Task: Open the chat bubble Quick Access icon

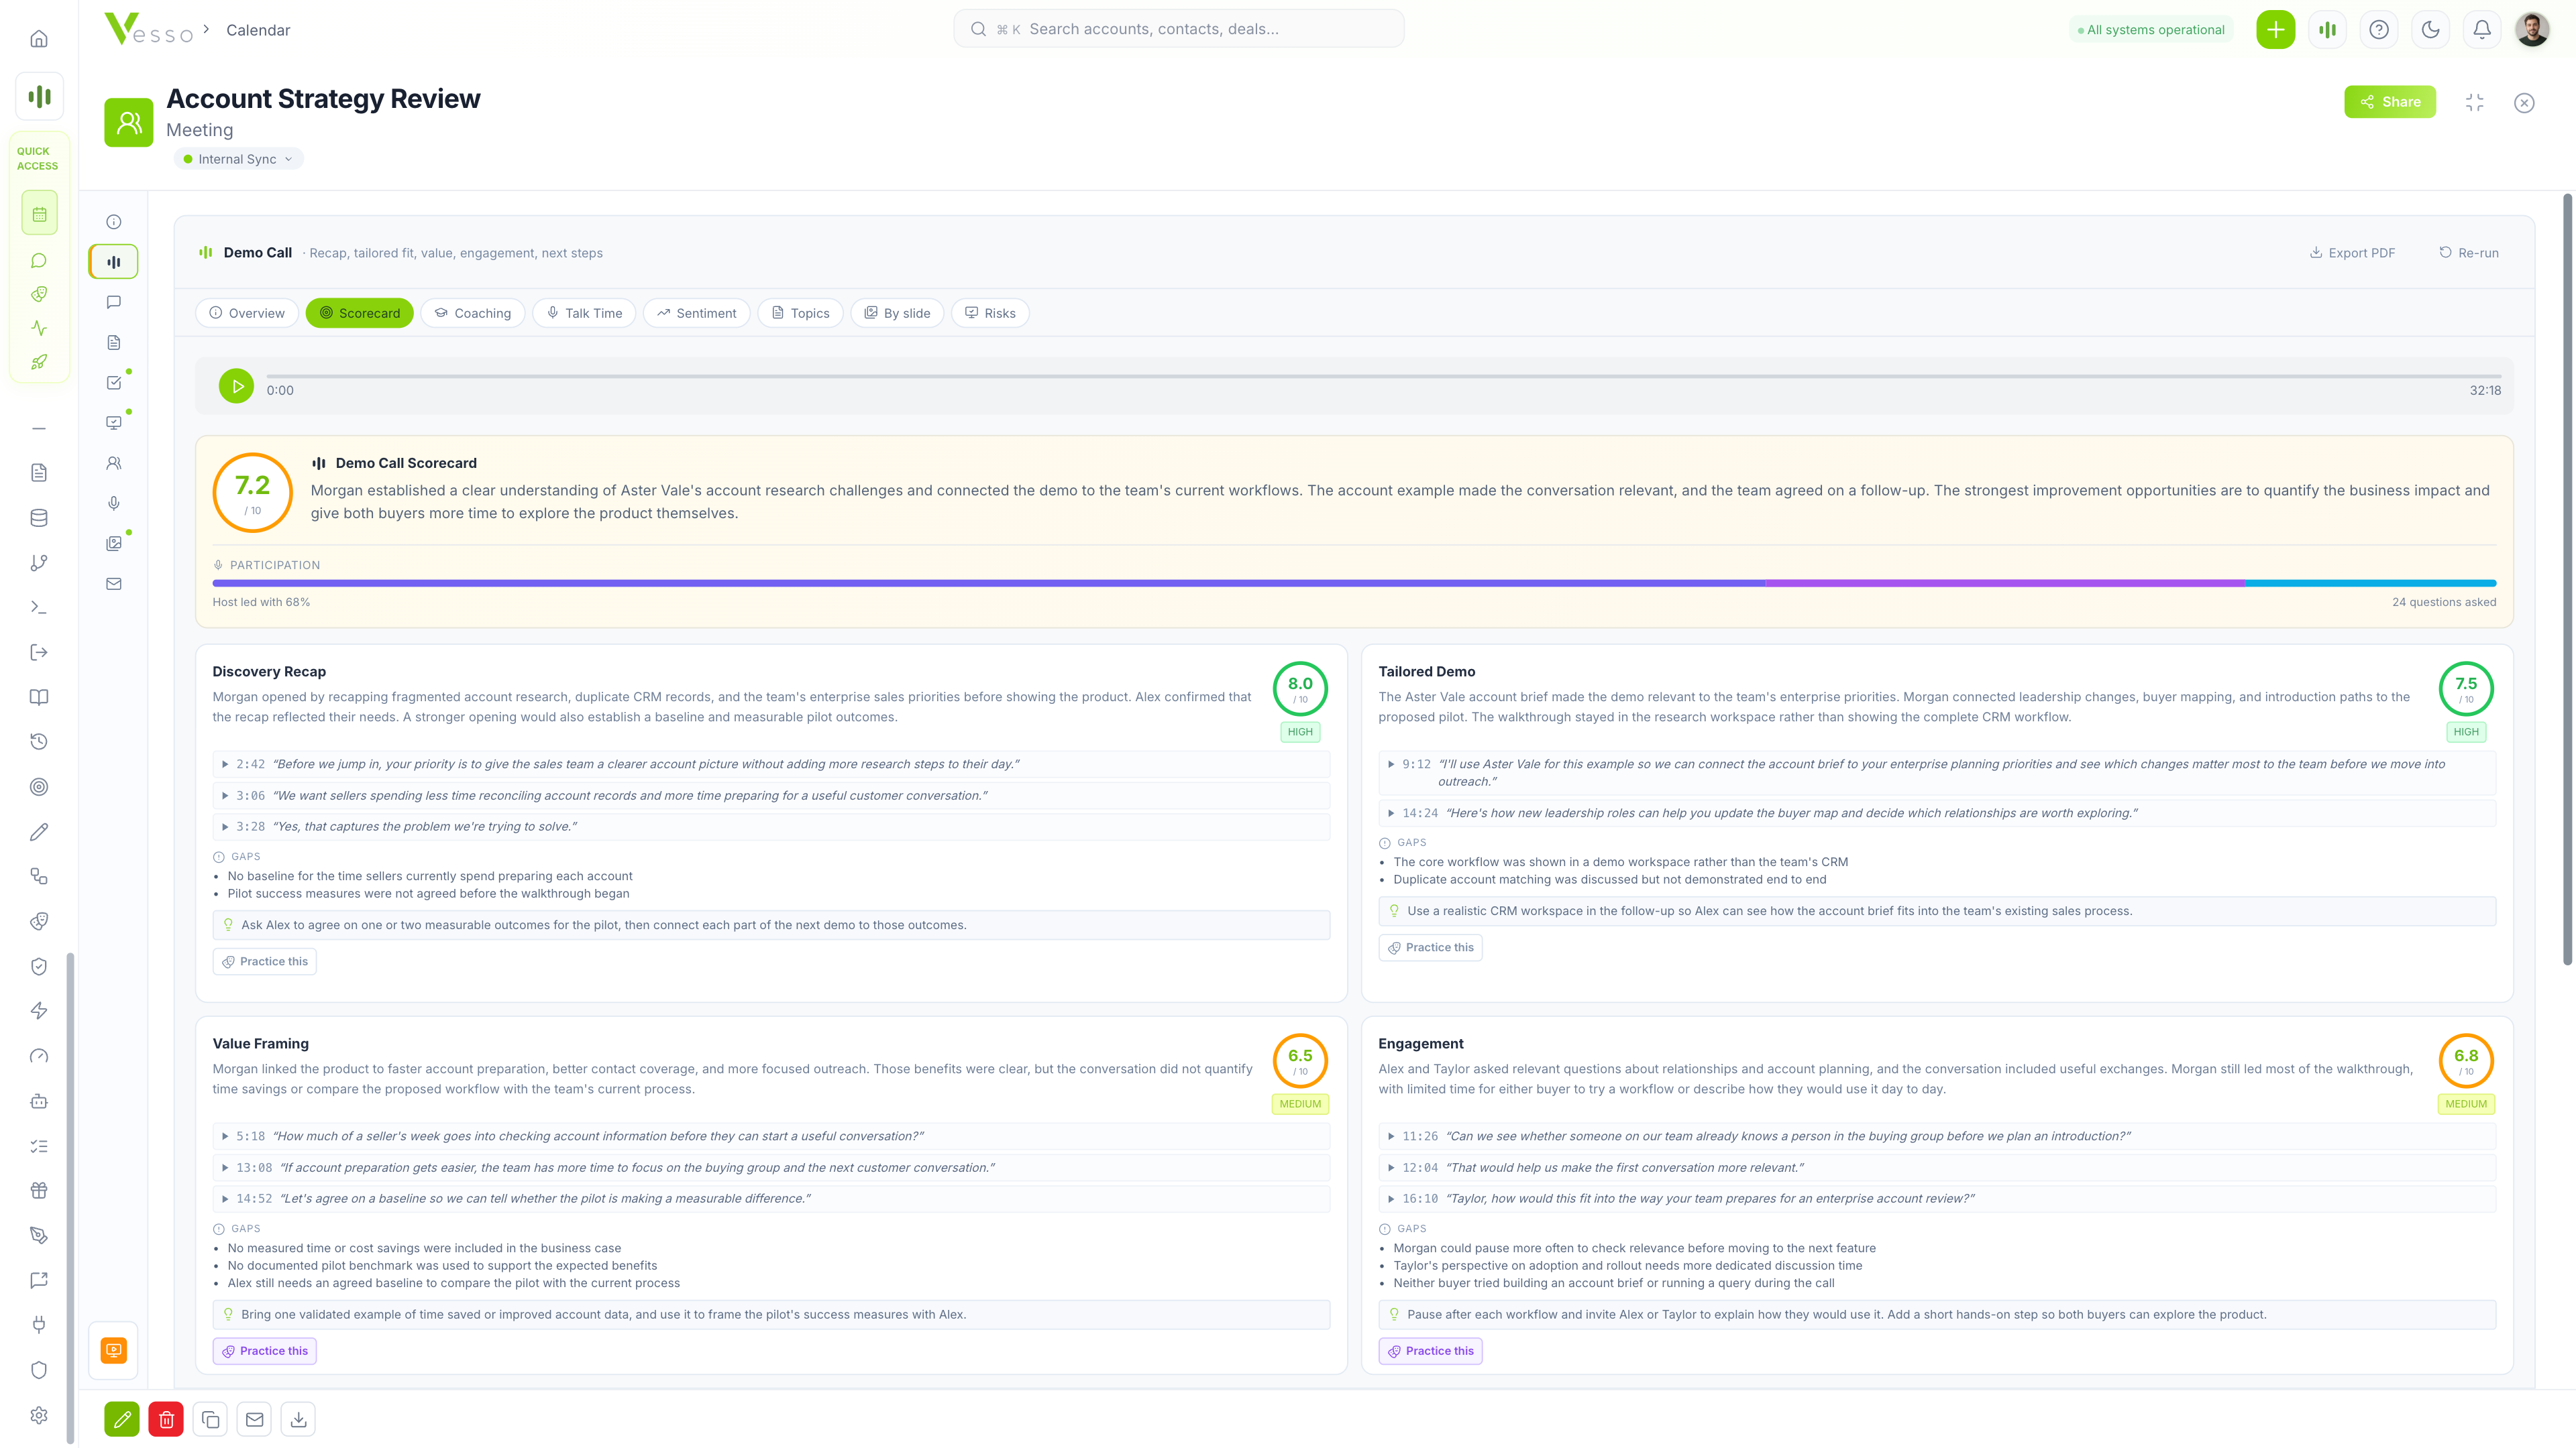Action: coord(39,261)
